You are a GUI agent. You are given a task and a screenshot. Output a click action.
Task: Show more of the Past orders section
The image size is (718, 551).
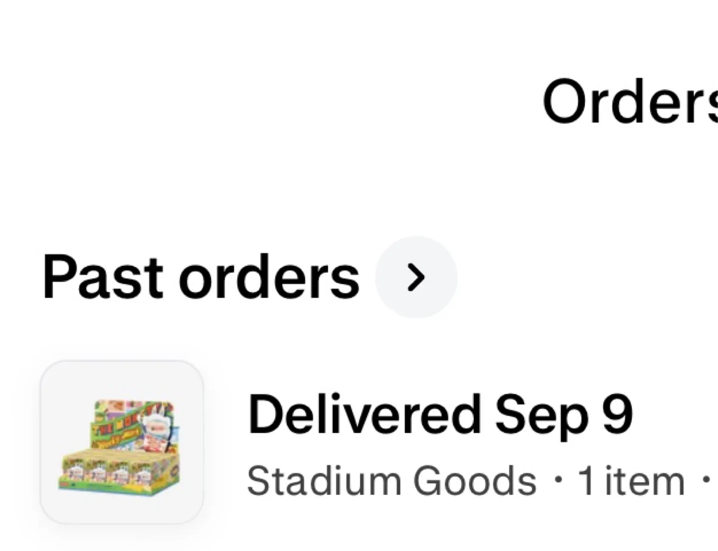point(416,277)
